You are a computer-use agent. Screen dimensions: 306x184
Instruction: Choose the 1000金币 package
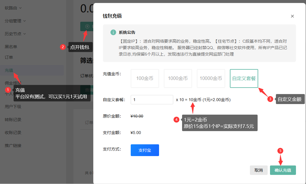click(178, 78)
